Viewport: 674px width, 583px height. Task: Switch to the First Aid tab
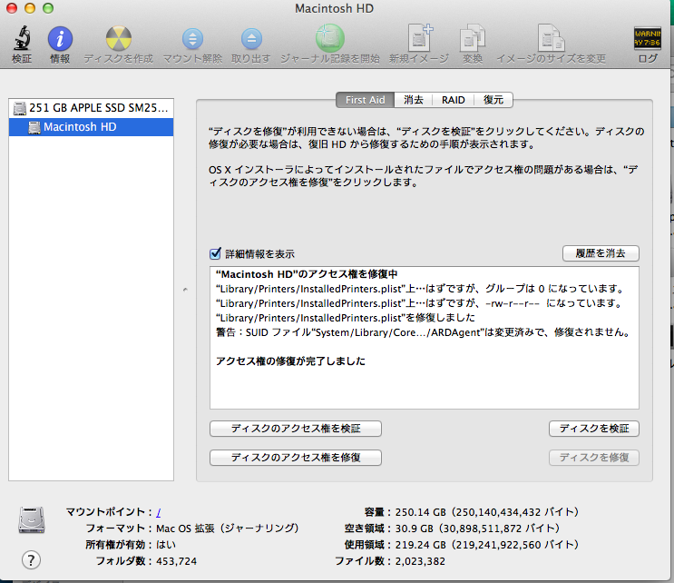coord(365,100)
